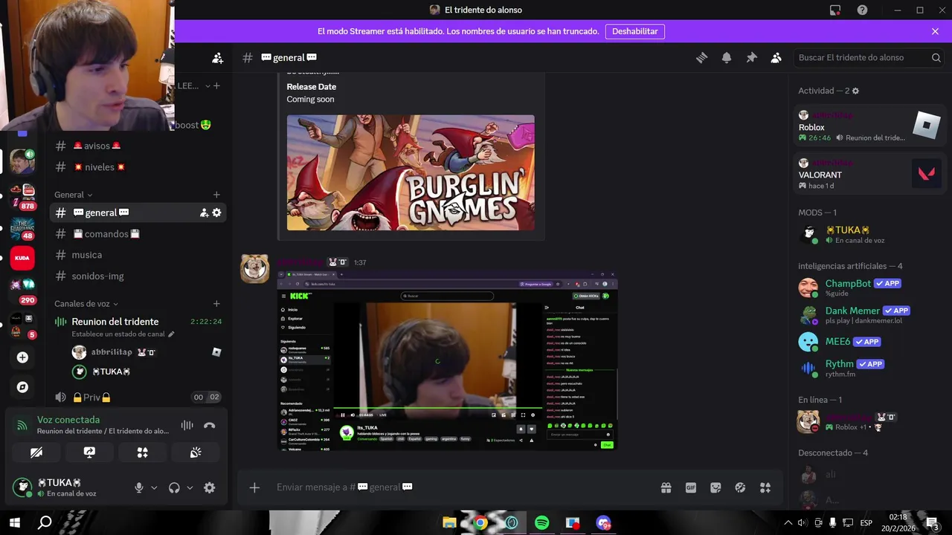Open threads icon in channel header
This screenshot has width=952, height=535.
(701, 57)
